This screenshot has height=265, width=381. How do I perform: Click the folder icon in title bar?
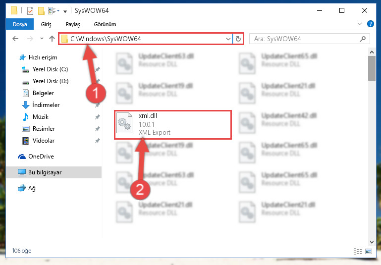14,11
